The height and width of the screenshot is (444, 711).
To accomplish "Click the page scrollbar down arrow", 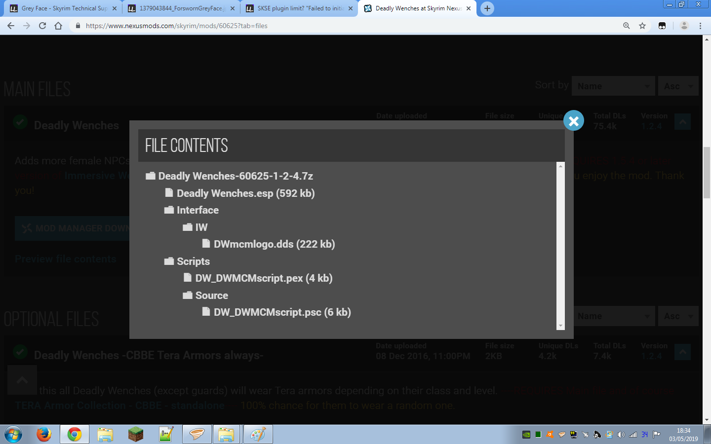I will click(x=707, y=420).
